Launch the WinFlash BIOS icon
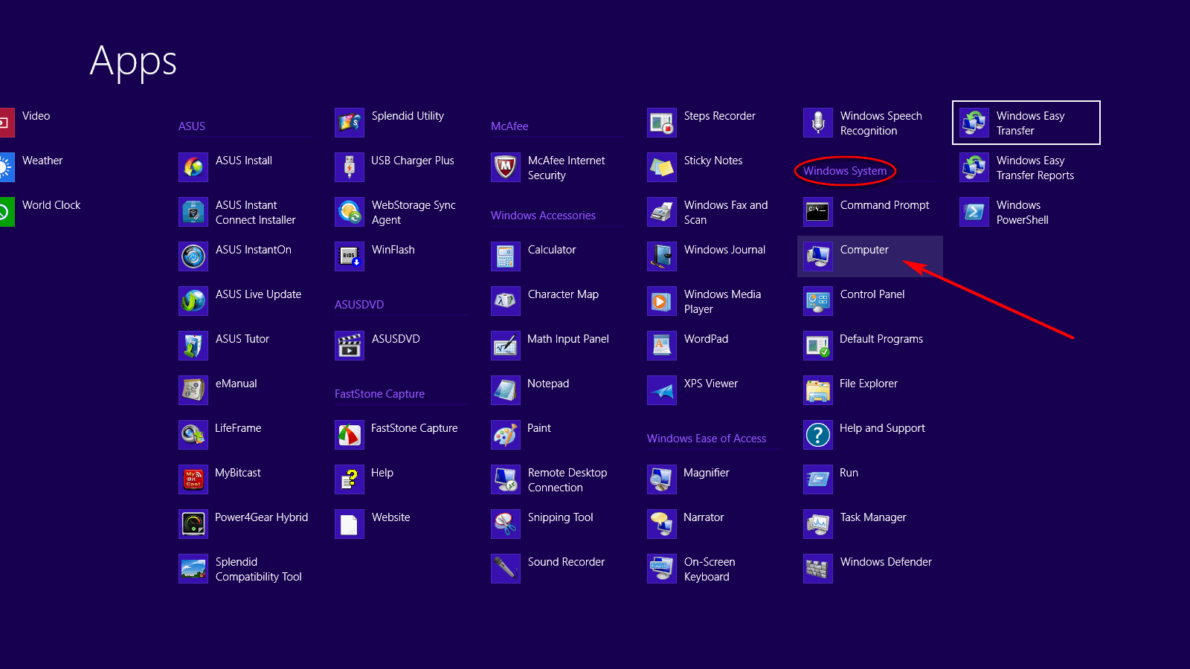The image size is (1190, 669). tap(350, 256)
